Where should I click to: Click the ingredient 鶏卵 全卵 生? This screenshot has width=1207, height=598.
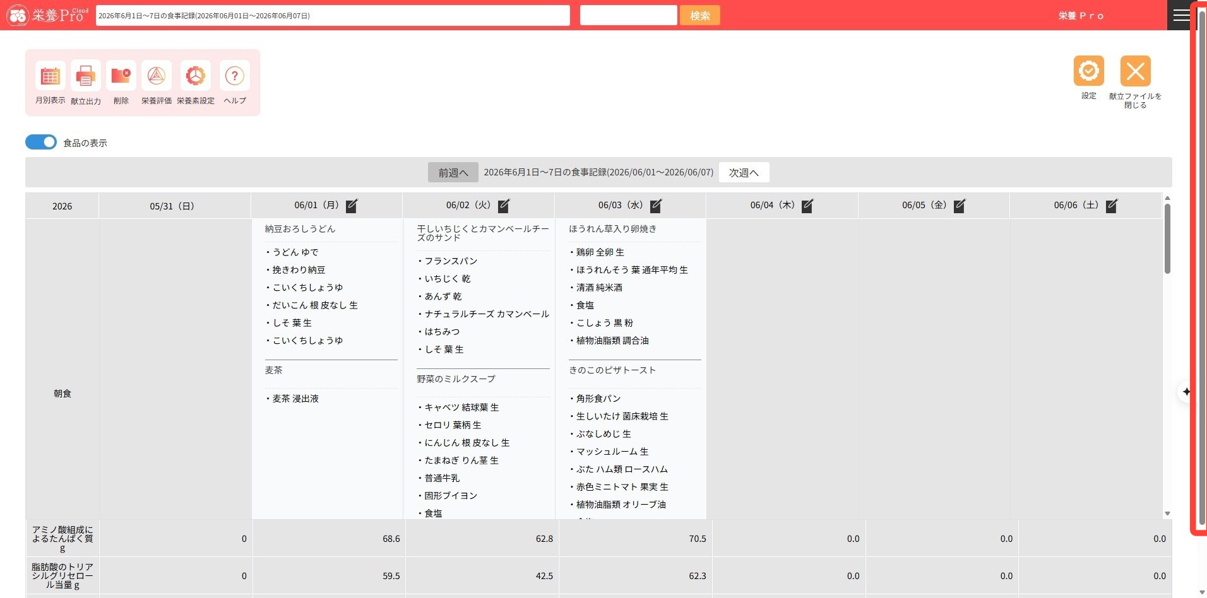pos(600,252)
